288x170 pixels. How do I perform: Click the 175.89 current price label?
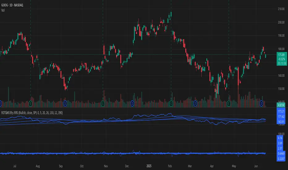click(x=282, y=55)
